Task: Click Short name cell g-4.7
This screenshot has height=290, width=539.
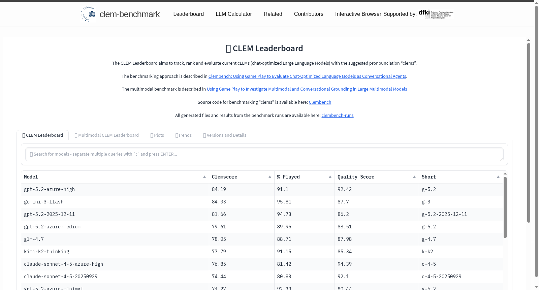Action: 461,239
